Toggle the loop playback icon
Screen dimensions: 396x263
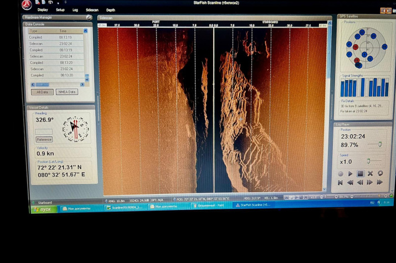click(x=380, y=173)
